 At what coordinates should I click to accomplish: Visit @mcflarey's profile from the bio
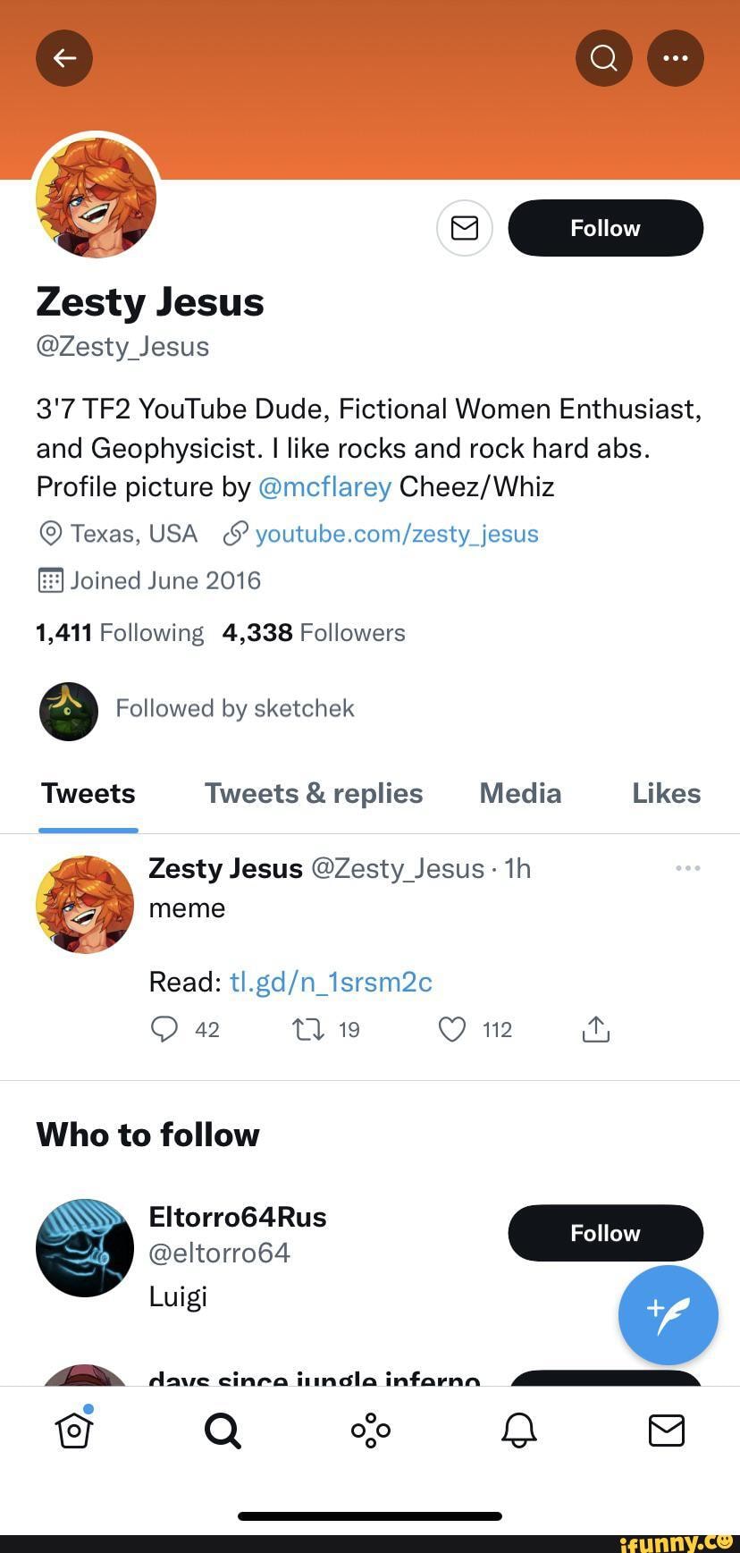tap(325, 486)
